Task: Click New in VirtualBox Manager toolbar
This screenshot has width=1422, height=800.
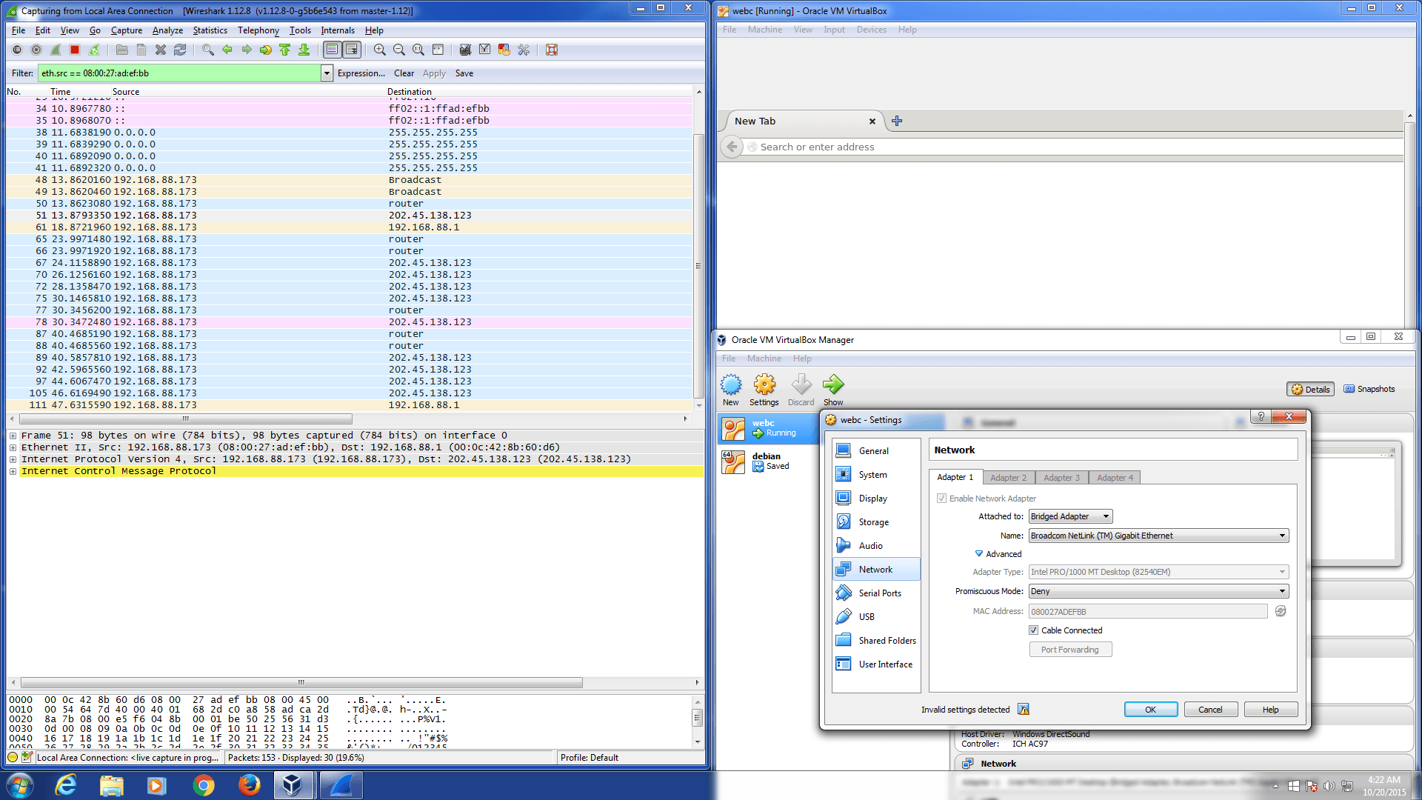Action: 731,390
